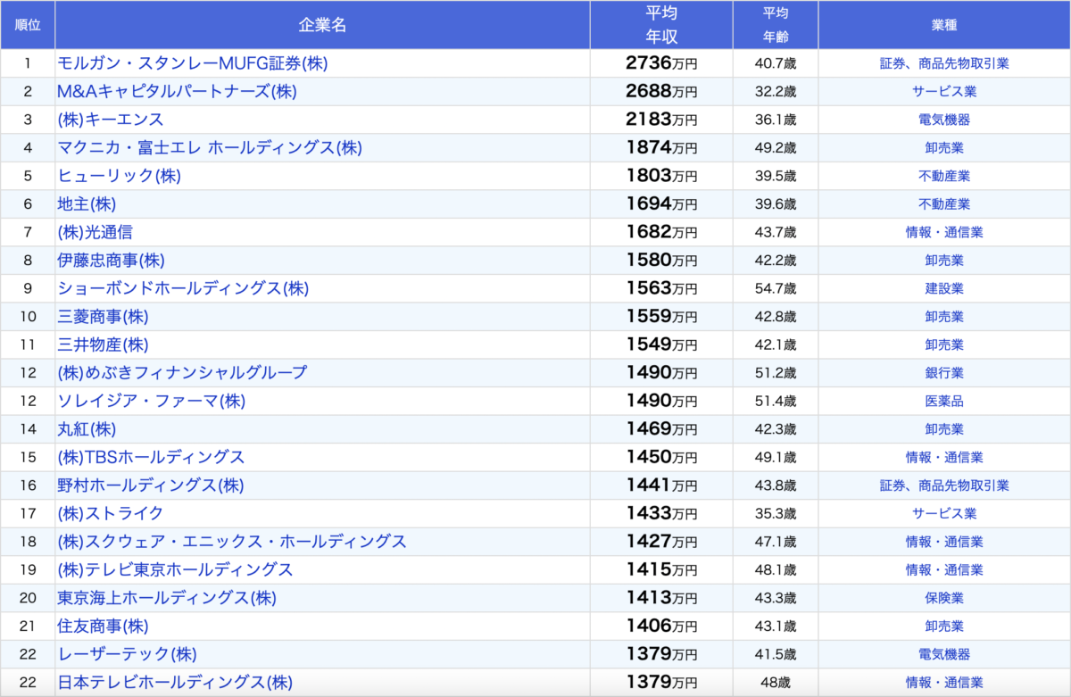This screenshot has height=697, width=1071.
Task: Click the 三菱商事(株) link
Action: point(103,316)
